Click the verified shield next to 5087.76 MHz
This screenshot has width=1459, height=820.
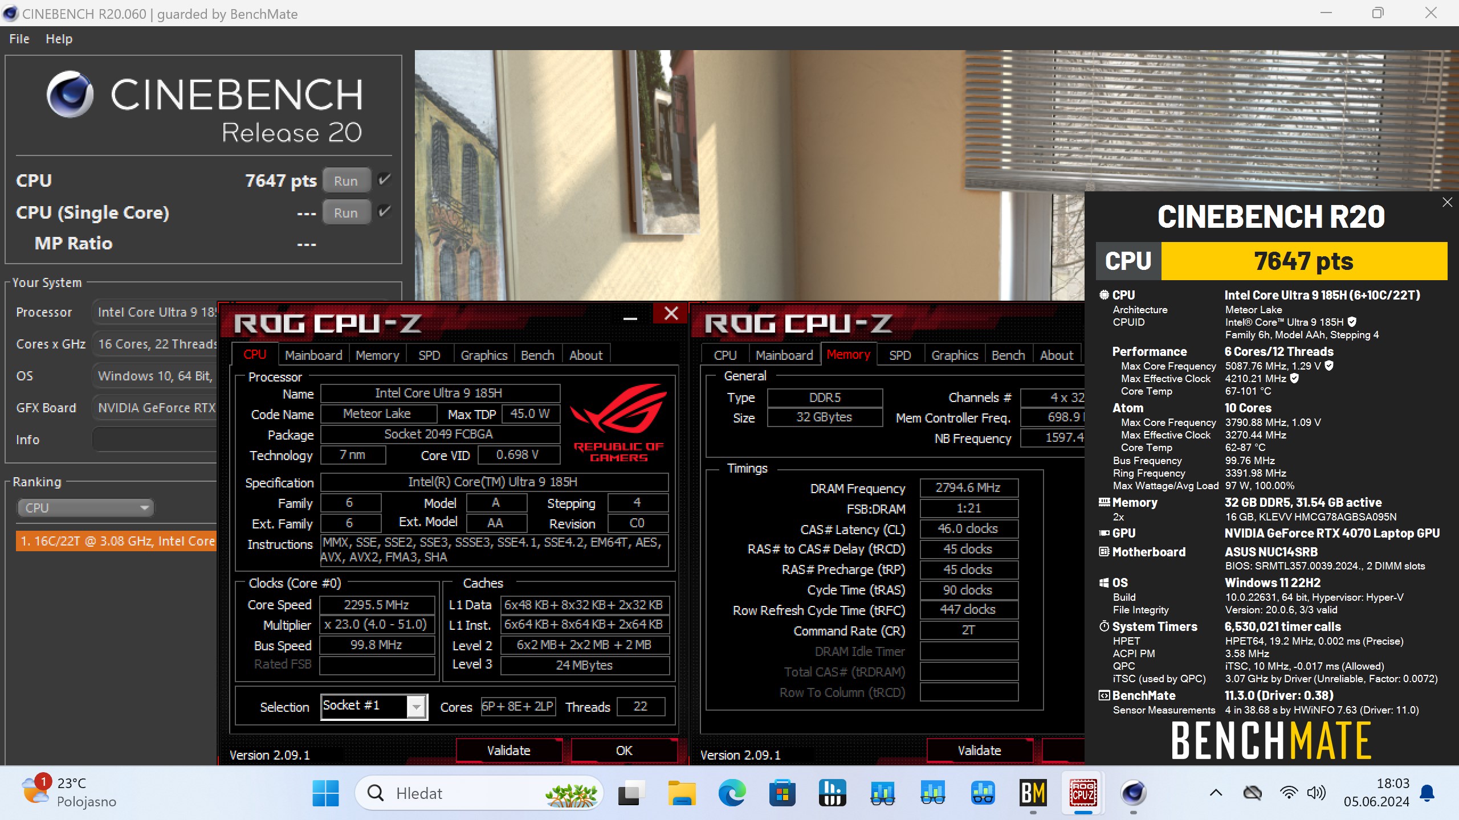pos(1329,366)
